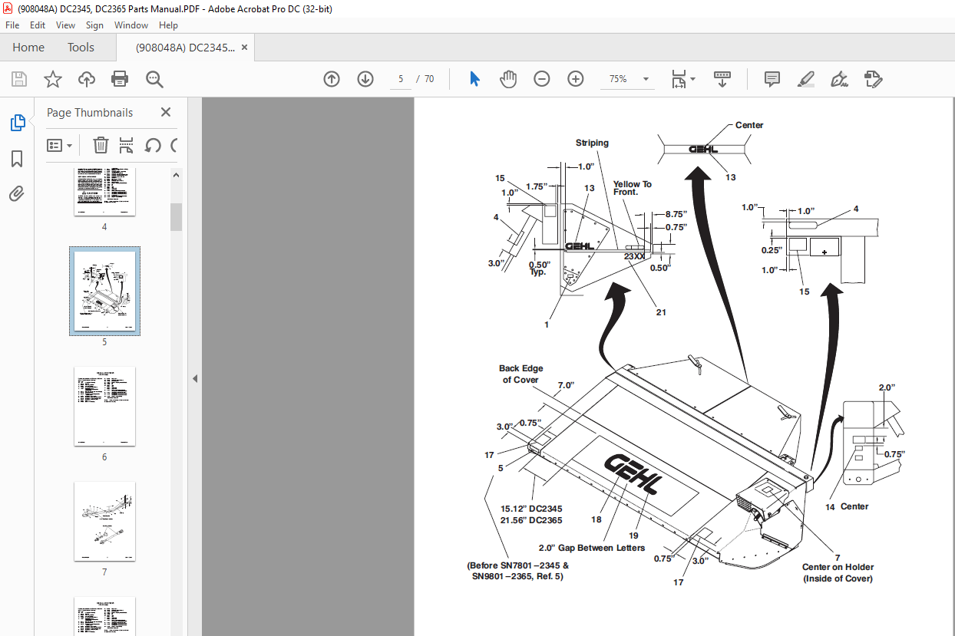Choose the Selection arrow tool

(x=474, y=79)
